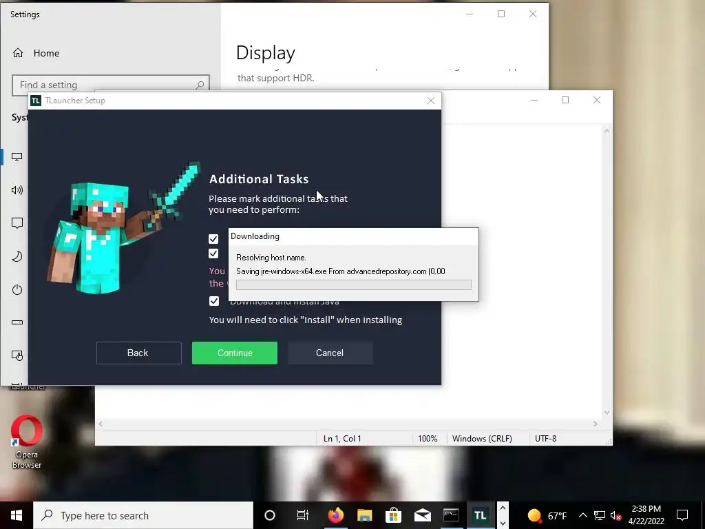Click the green Continue button
Screen dimensions: 705x529
(234, 353)
